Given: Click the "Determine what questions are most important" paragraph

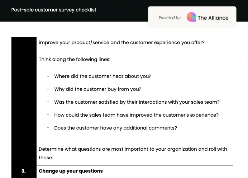Looking at the screenshot, I should pos(133,149).
